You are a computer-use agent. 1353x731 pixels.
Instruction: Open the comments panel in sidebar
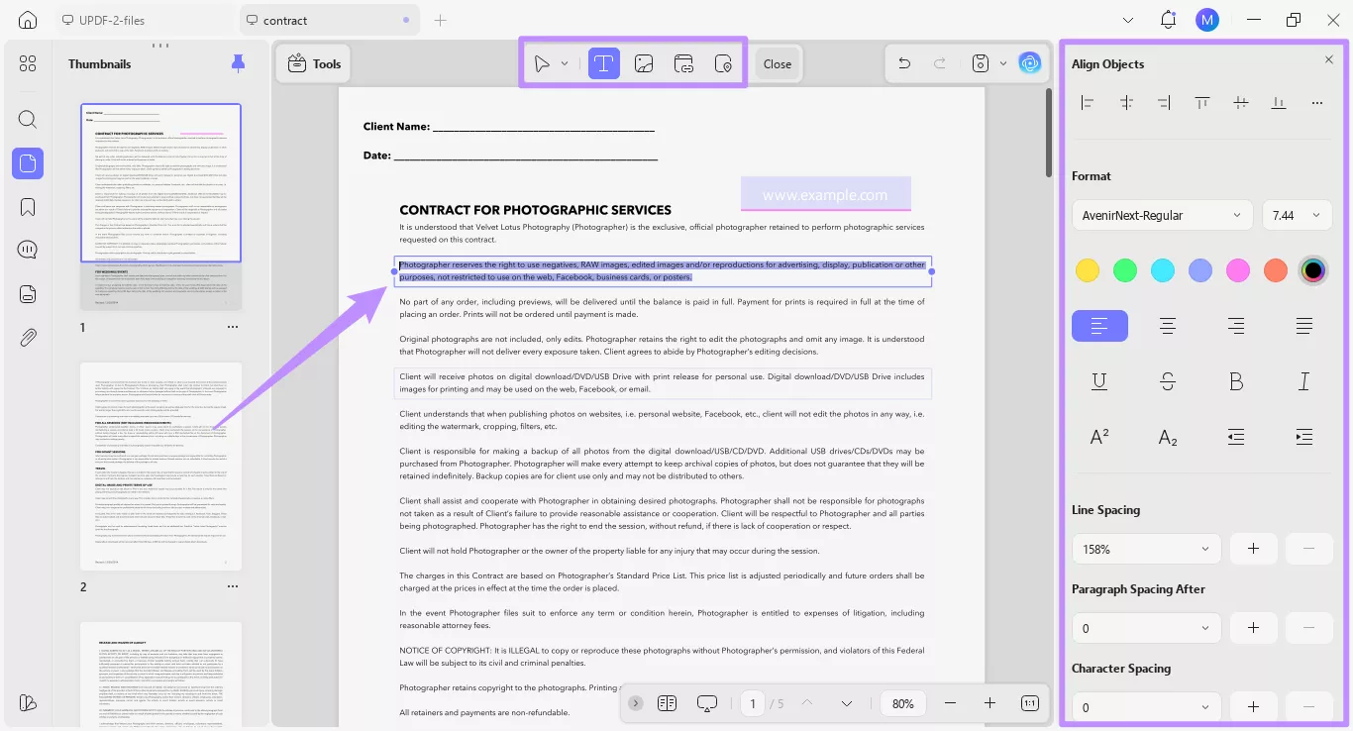(x=28, y=250)
